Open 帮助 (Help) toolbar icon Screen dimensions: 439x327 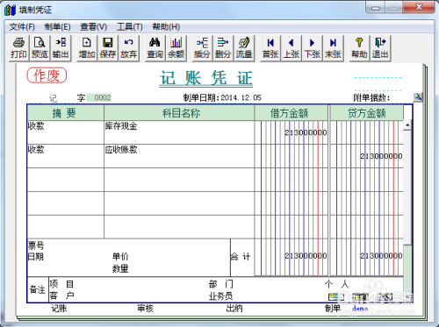coord(359,48)
